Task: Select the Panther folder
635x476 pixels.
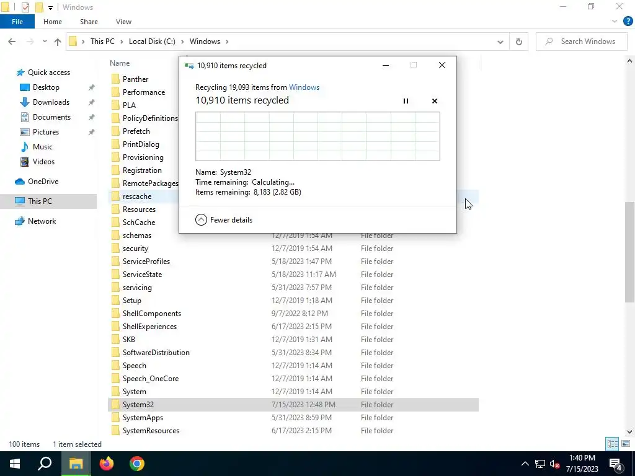Action: click(135, 79)
